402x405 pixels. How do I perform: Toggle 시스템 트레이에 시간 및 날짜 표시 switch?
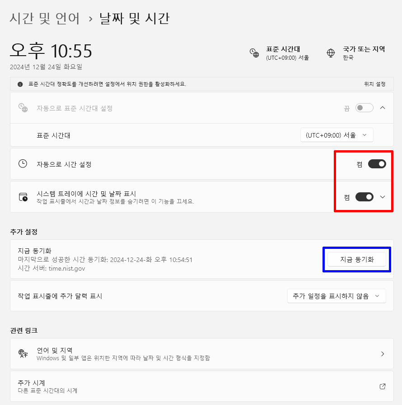click(x=365, y=197)
